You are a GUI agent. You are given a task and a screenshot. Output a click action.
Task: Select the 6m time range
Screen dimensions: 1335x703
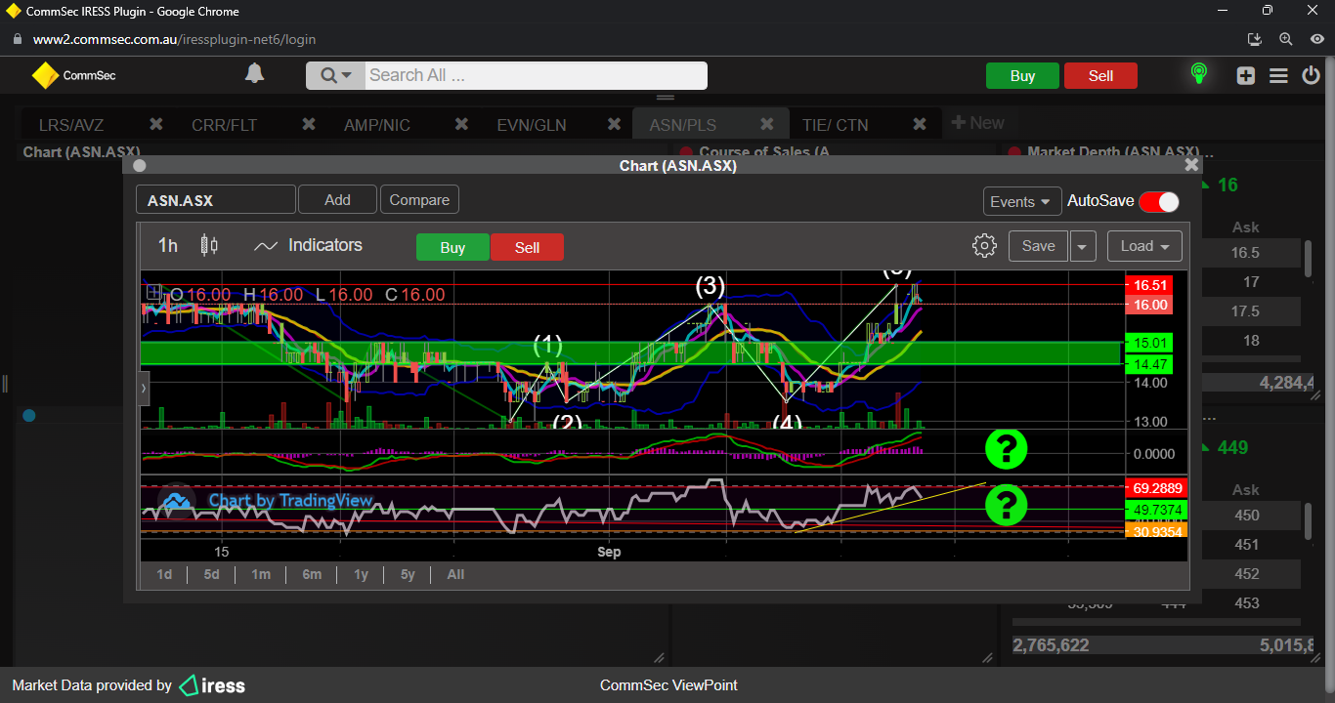pos(312,574)
